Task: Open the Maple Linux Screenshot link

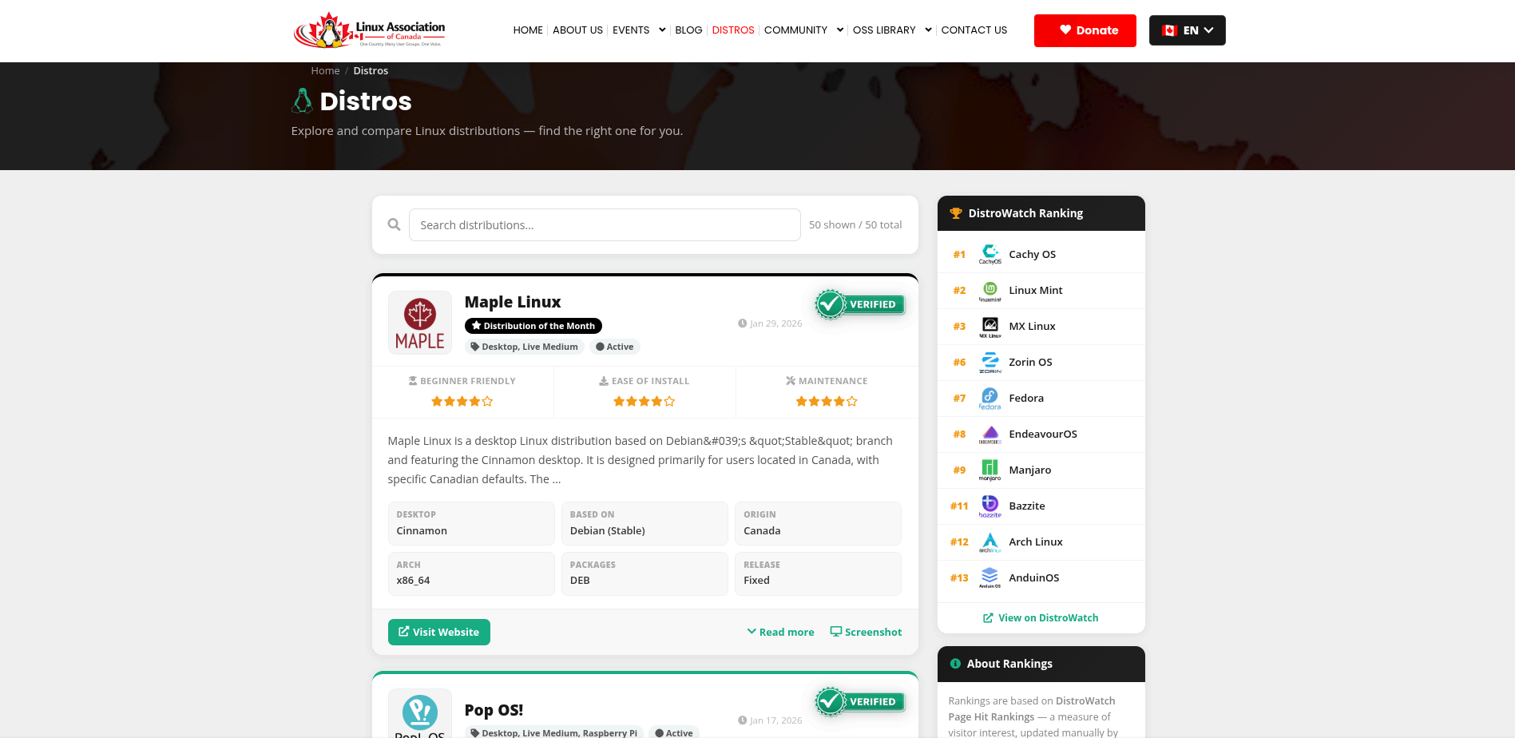Action: coord(866,632)
